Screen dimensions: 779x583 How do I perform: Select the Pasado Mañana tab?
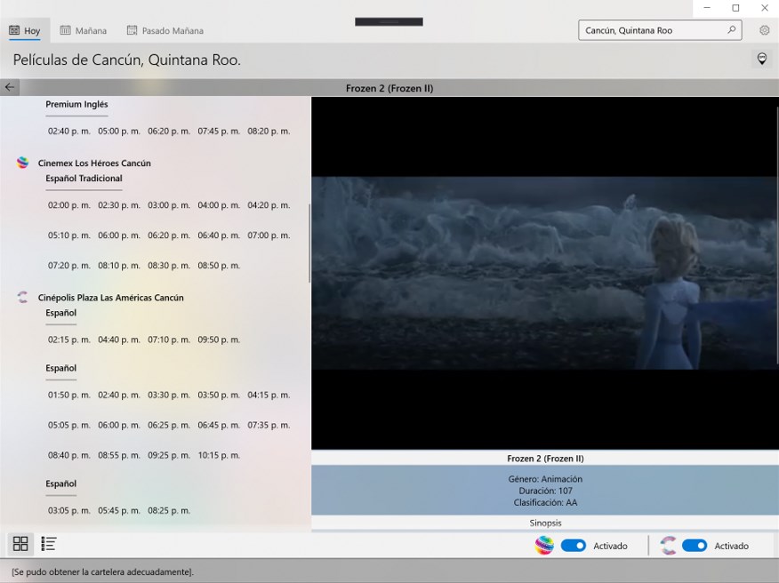165,30
